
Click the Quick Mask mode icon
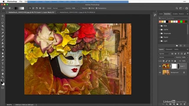coord(3,88)
